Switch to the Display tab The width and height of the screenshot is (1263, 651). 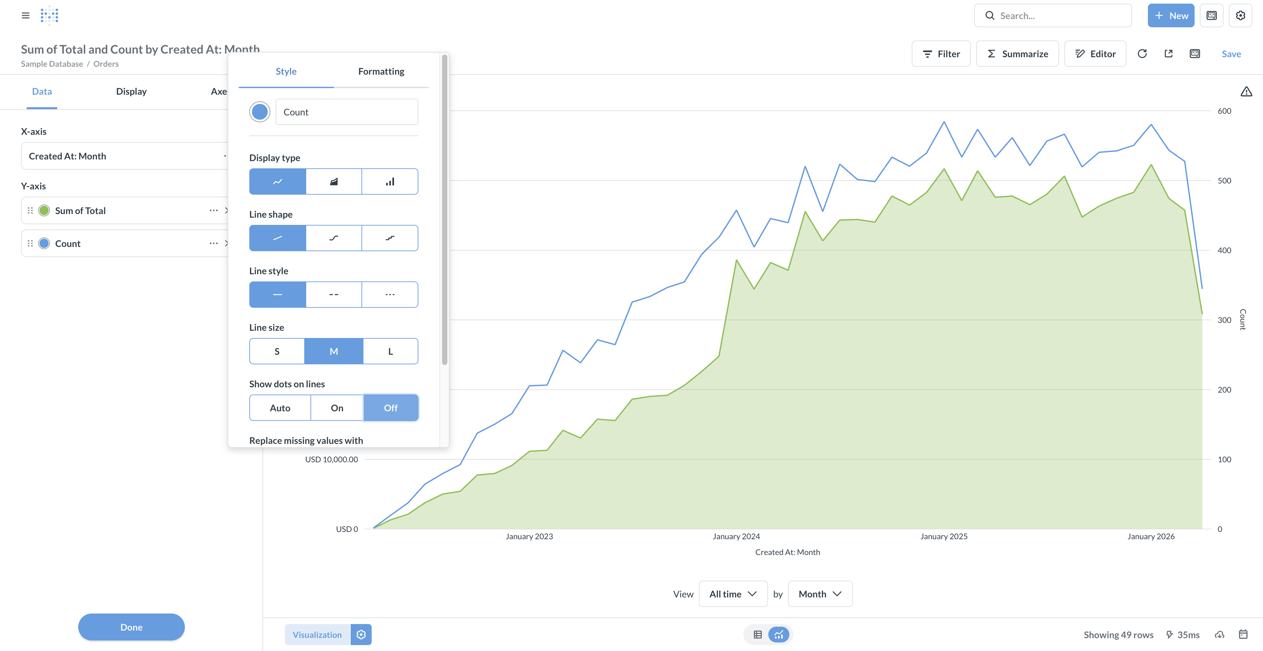coord(131,91)
